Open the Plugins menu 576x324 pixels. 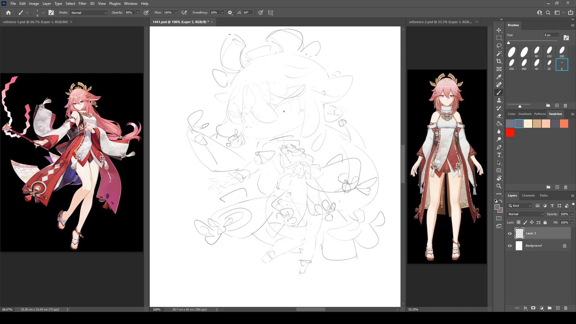pos(115,4)
